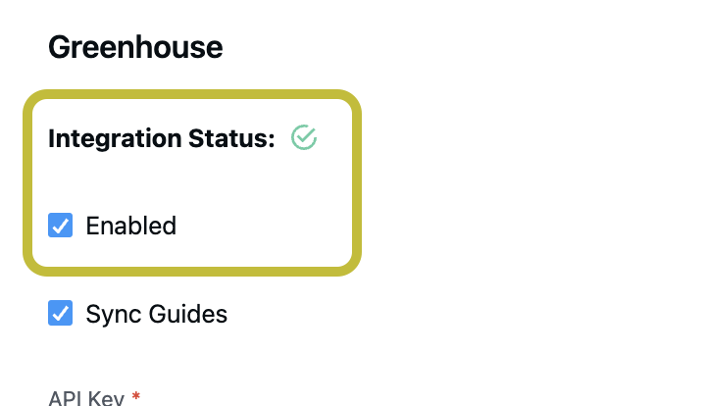Click the word Integration in bold label
The image size is (706, 406).
tap(115, 139)
